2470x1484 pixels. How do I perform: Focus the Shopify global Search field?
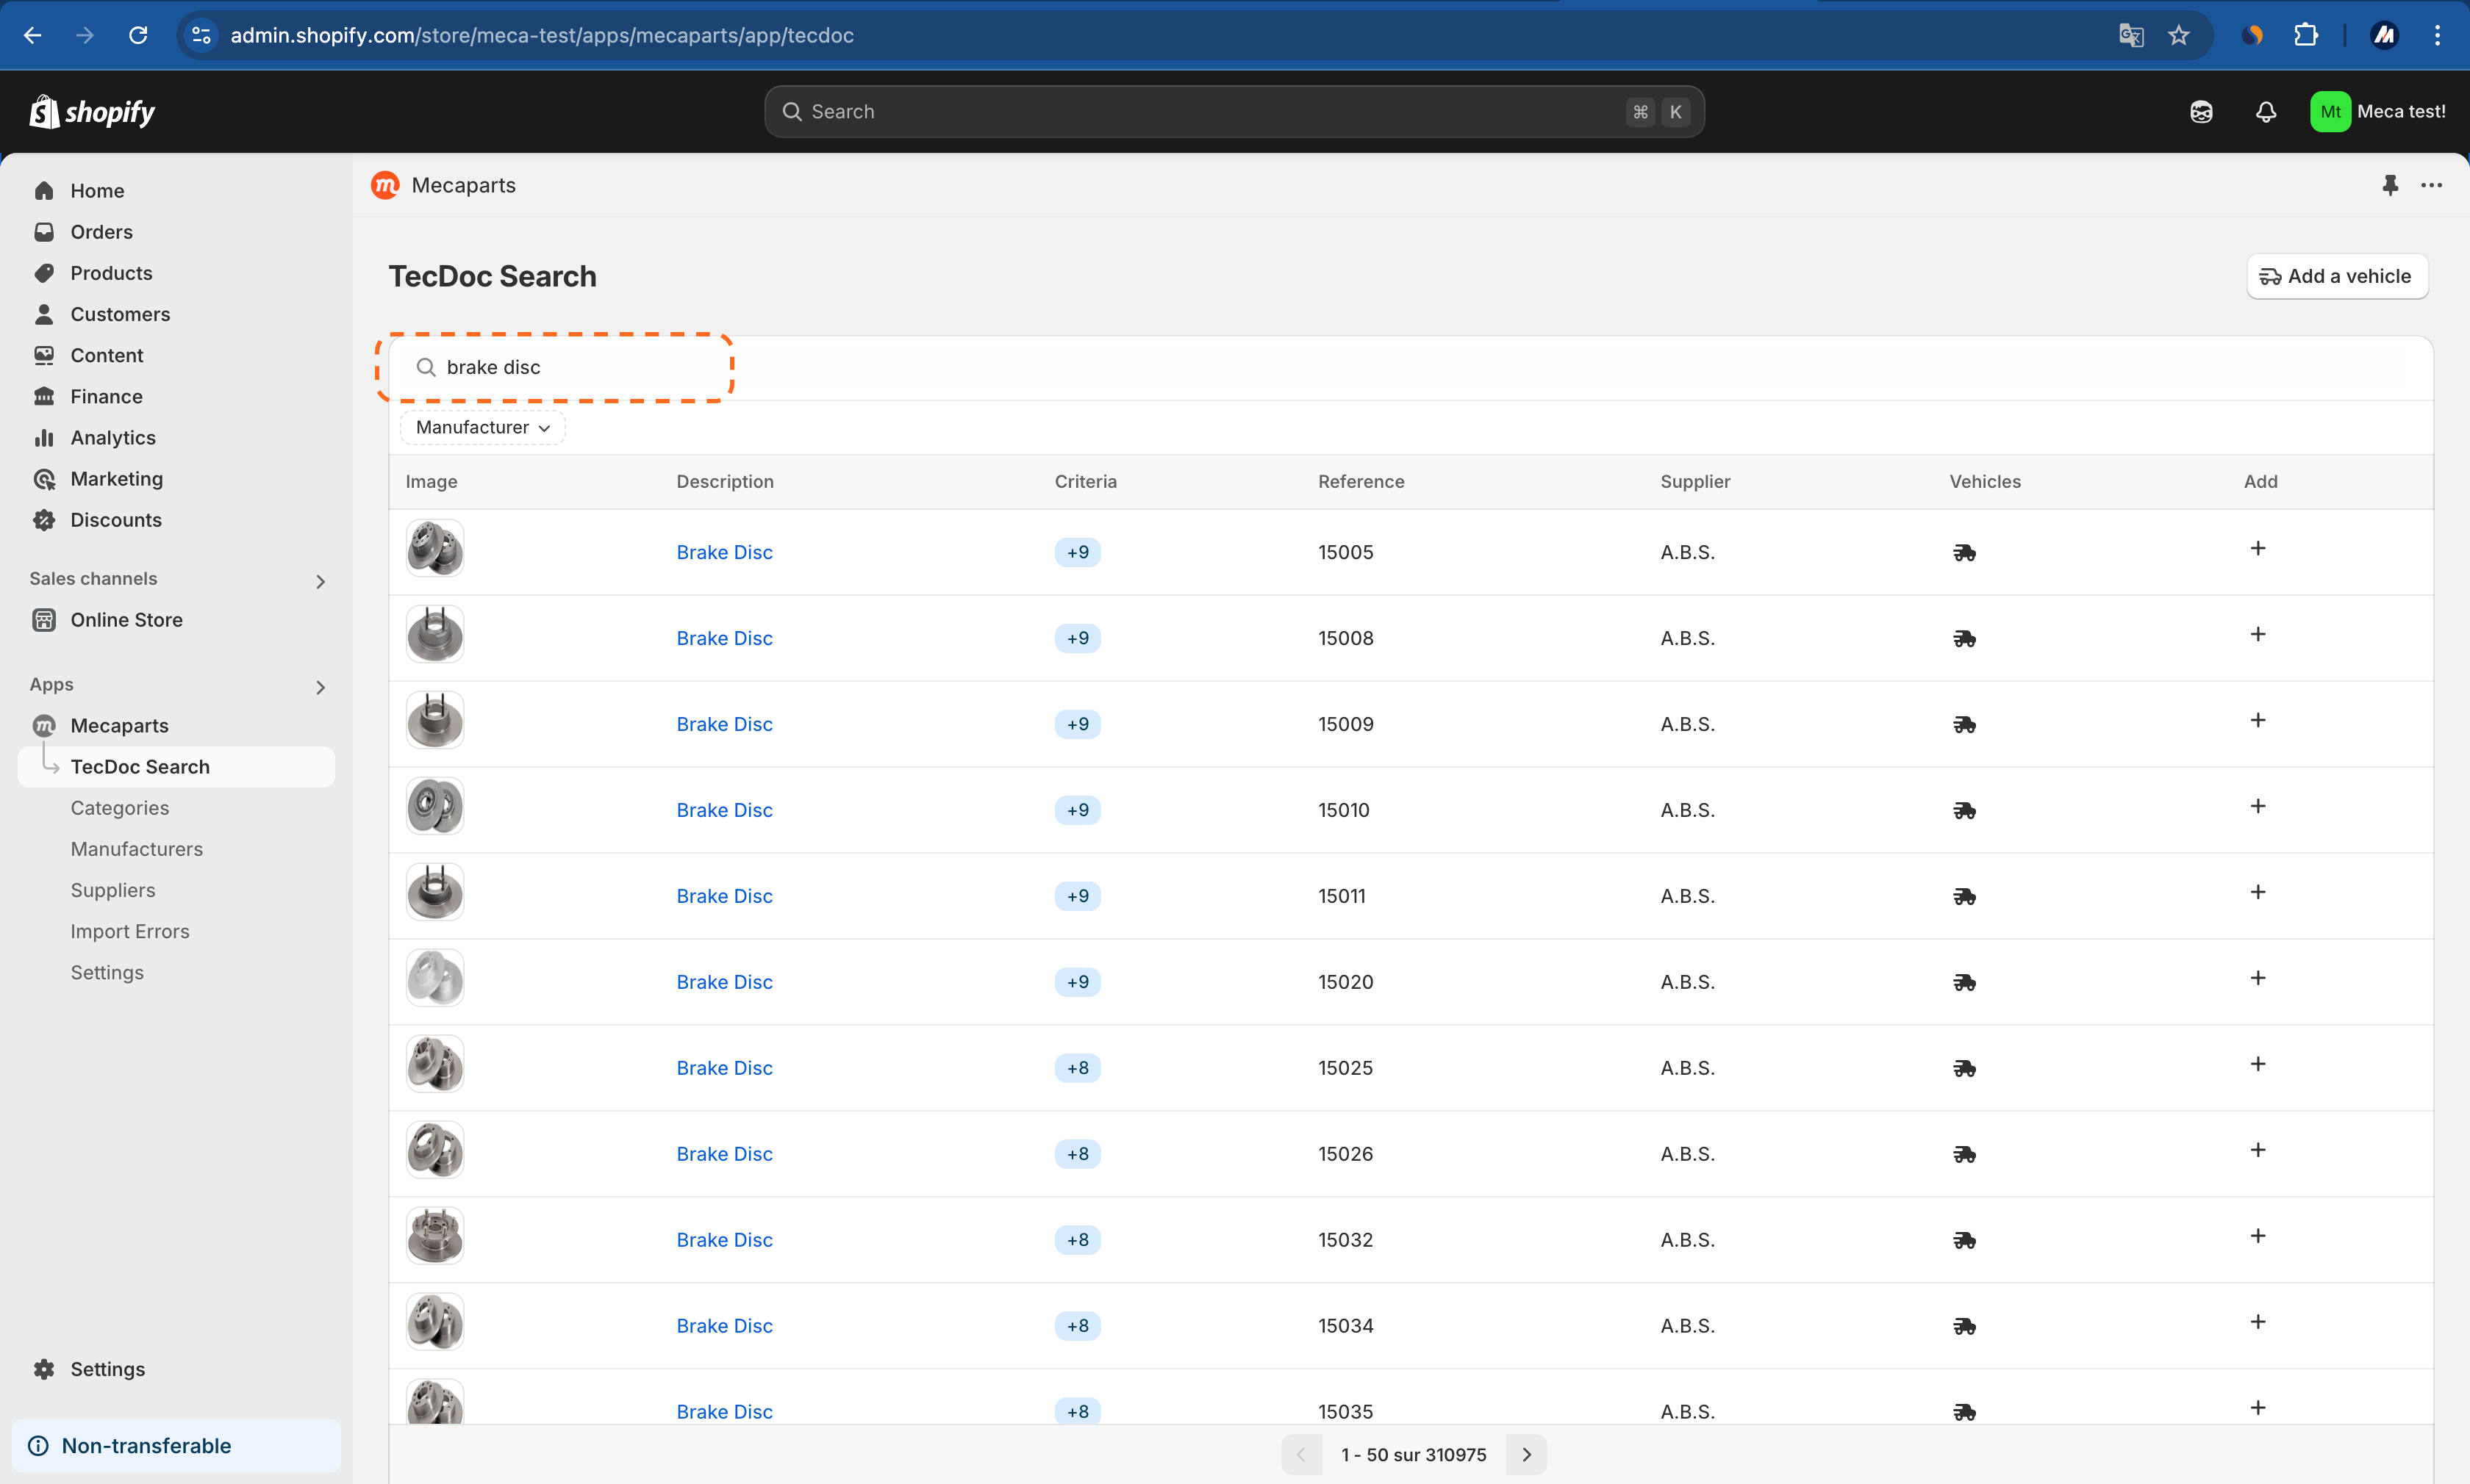[x=1234, y=111]
